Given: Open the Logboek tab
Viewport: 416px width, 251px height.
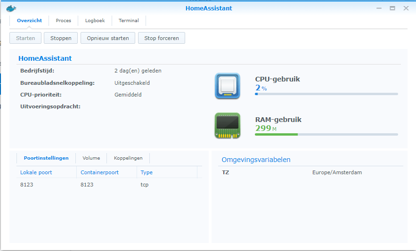Looking at the screenshot, I should point(95,20).
